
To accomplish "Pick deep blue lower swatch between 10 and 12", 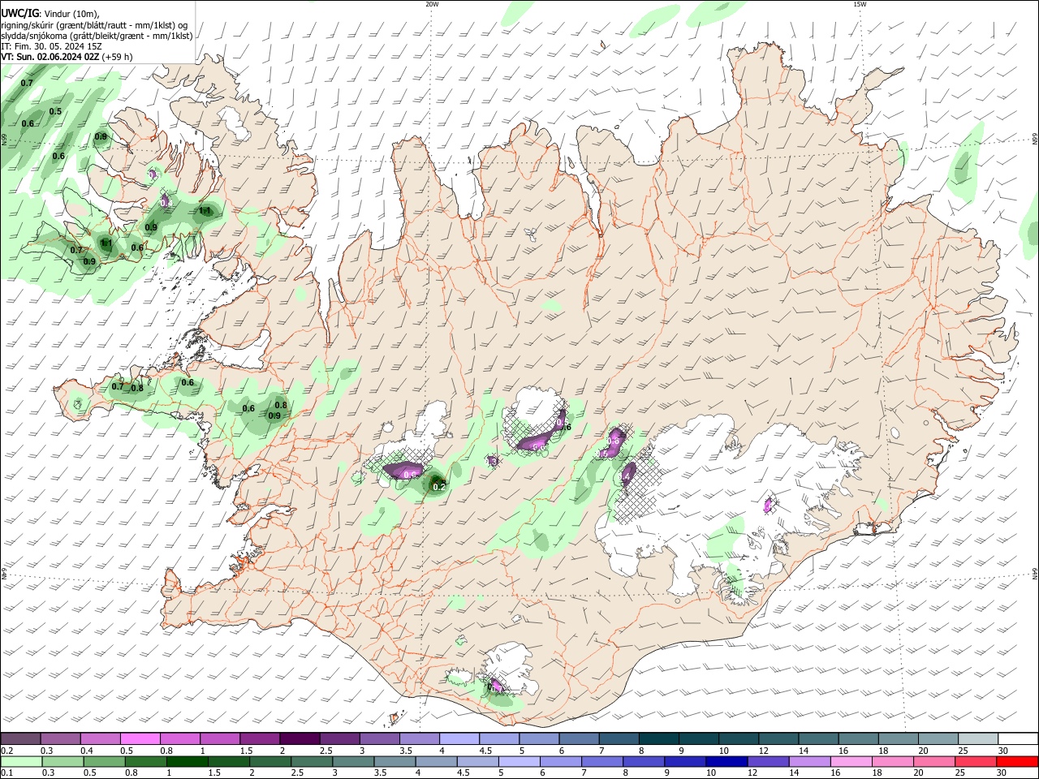I will [x=726, y=761].
